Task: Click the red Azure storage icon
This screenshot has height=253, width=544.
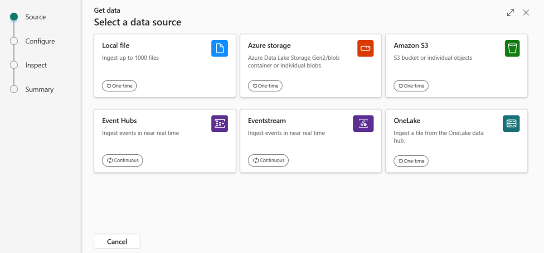Action: pos(365,48)
